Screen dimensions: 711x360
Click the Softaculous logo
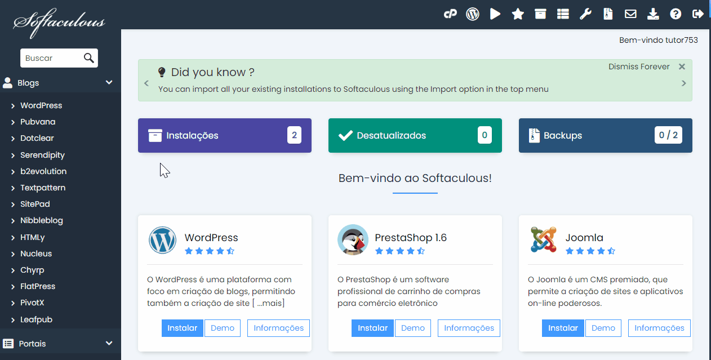coord(59,23)
